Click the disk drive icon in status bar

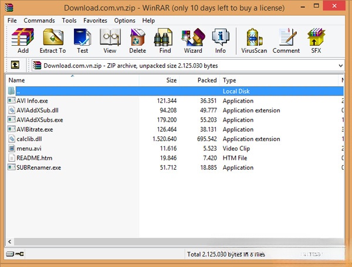click(9, 254)
